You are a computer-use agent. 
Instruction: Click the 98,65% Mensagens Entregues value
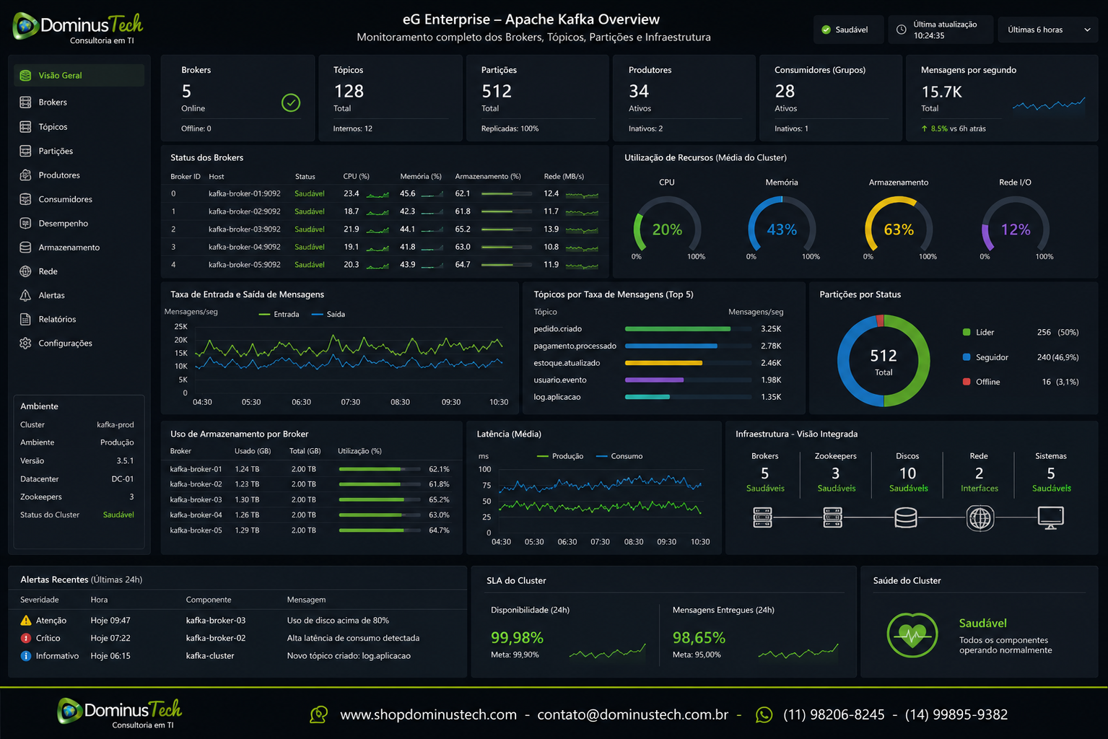coord(699,637)
